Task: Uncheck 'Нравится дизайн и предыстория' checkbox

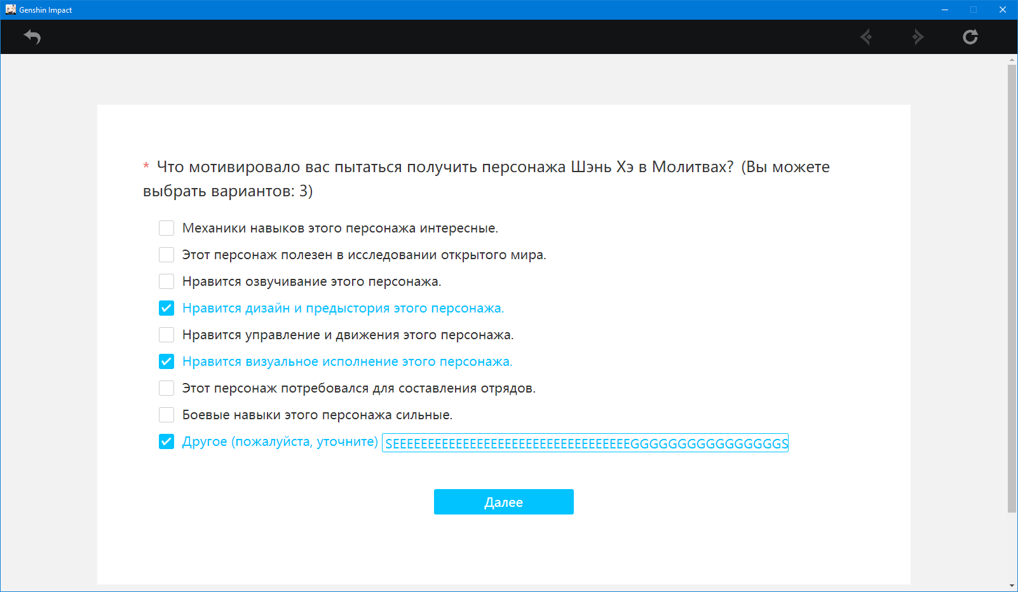Action: pyautogui.click(x=166, y=308)
